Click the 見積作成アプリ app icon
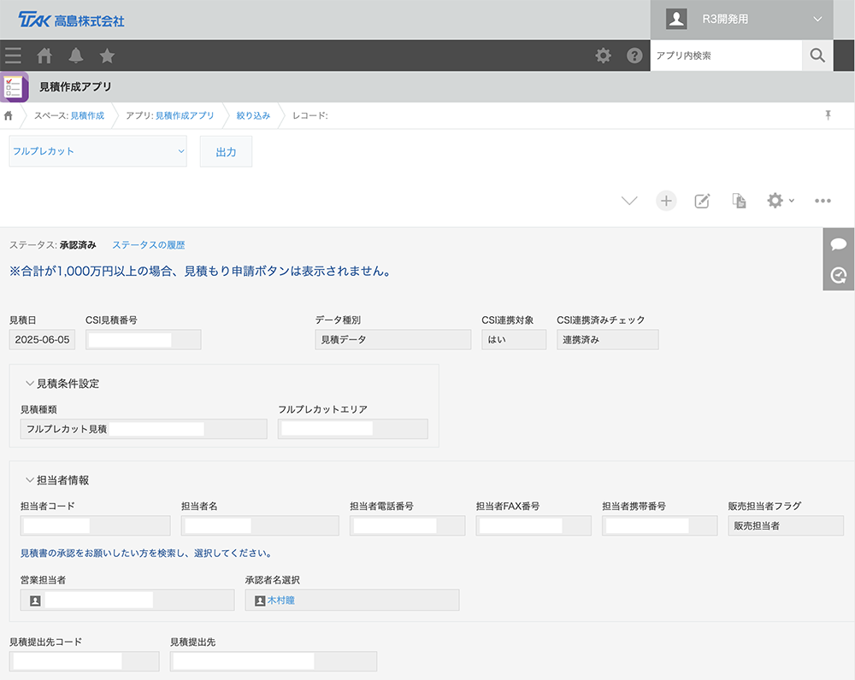This screenshot has height=680, width=855. pyautogui.click(x=15, y=87)
